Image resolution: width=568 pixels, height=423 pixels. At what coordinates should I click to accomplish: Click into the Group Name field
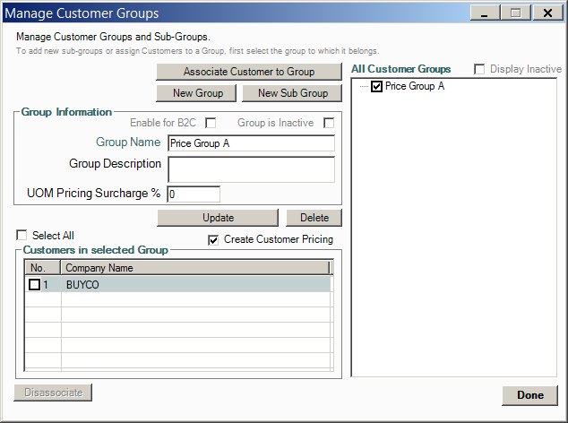pos(250,143)
